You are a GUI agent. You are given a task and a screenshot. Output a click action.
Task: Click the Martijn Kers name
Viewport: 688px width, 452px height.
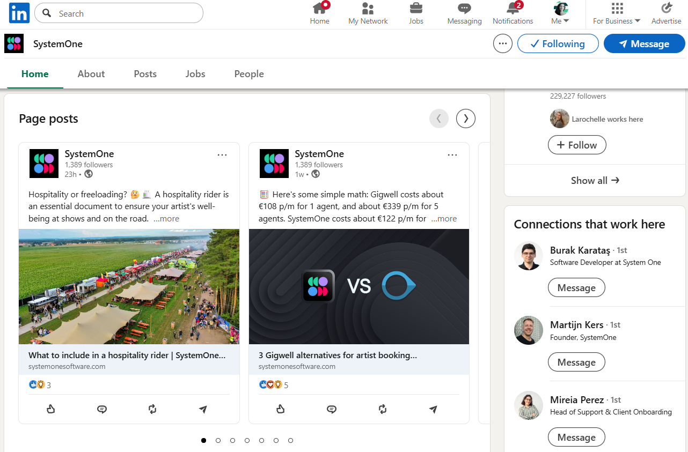coord(577,325)
